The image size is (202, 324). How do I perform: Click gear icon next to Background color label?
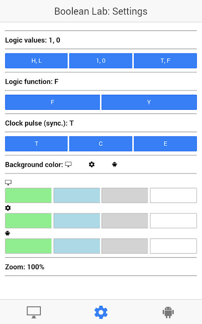(92, 164)
